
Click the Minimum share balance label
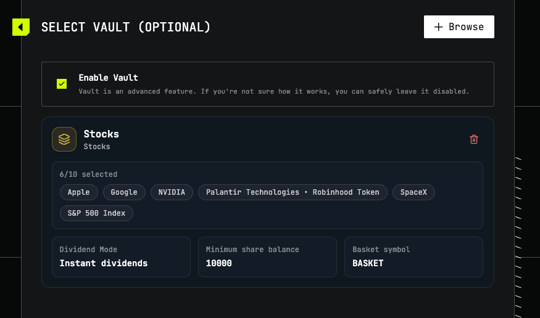click(x=252, y=250)
